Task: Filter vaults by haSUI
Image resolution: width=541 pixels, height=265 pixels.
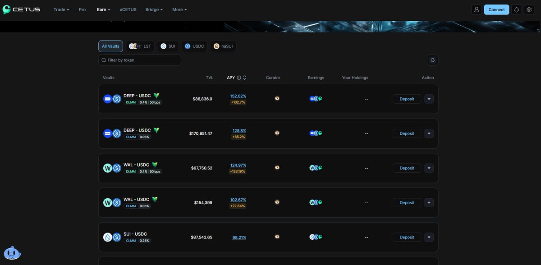Action: point(223,46)
